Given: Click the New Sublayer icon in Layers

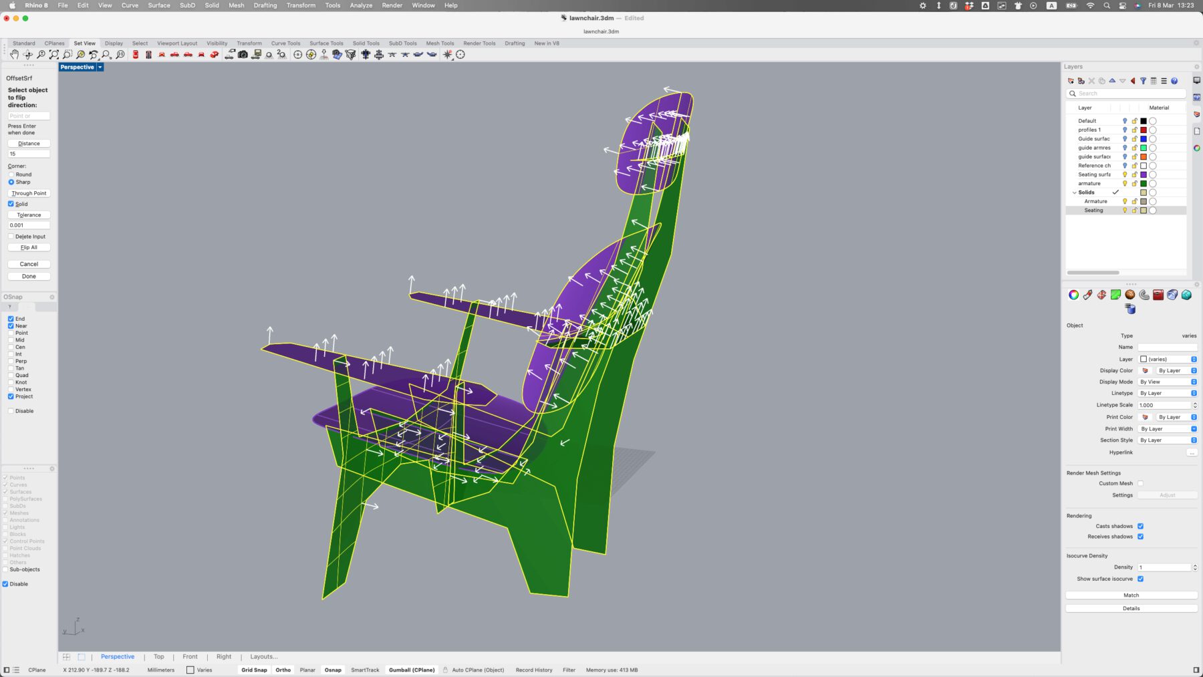Looking at the screenshot, I should click(x=1081, y=81).
